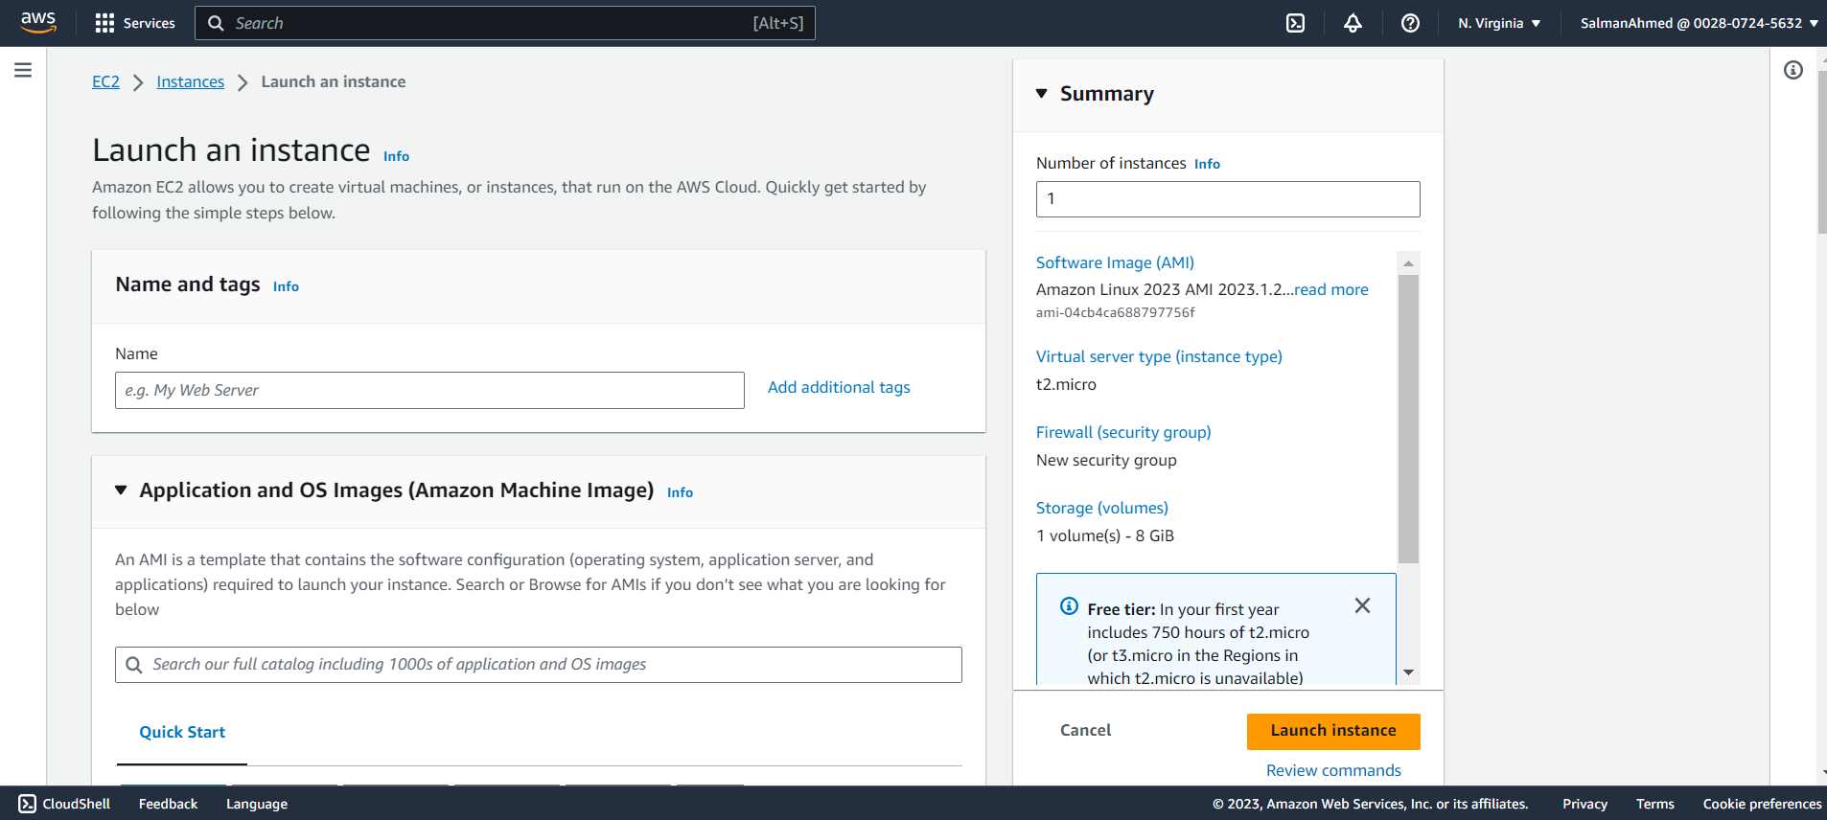Open the Terms footer link
This screenshot has width=1827, height=820.
click(1655, 804)
